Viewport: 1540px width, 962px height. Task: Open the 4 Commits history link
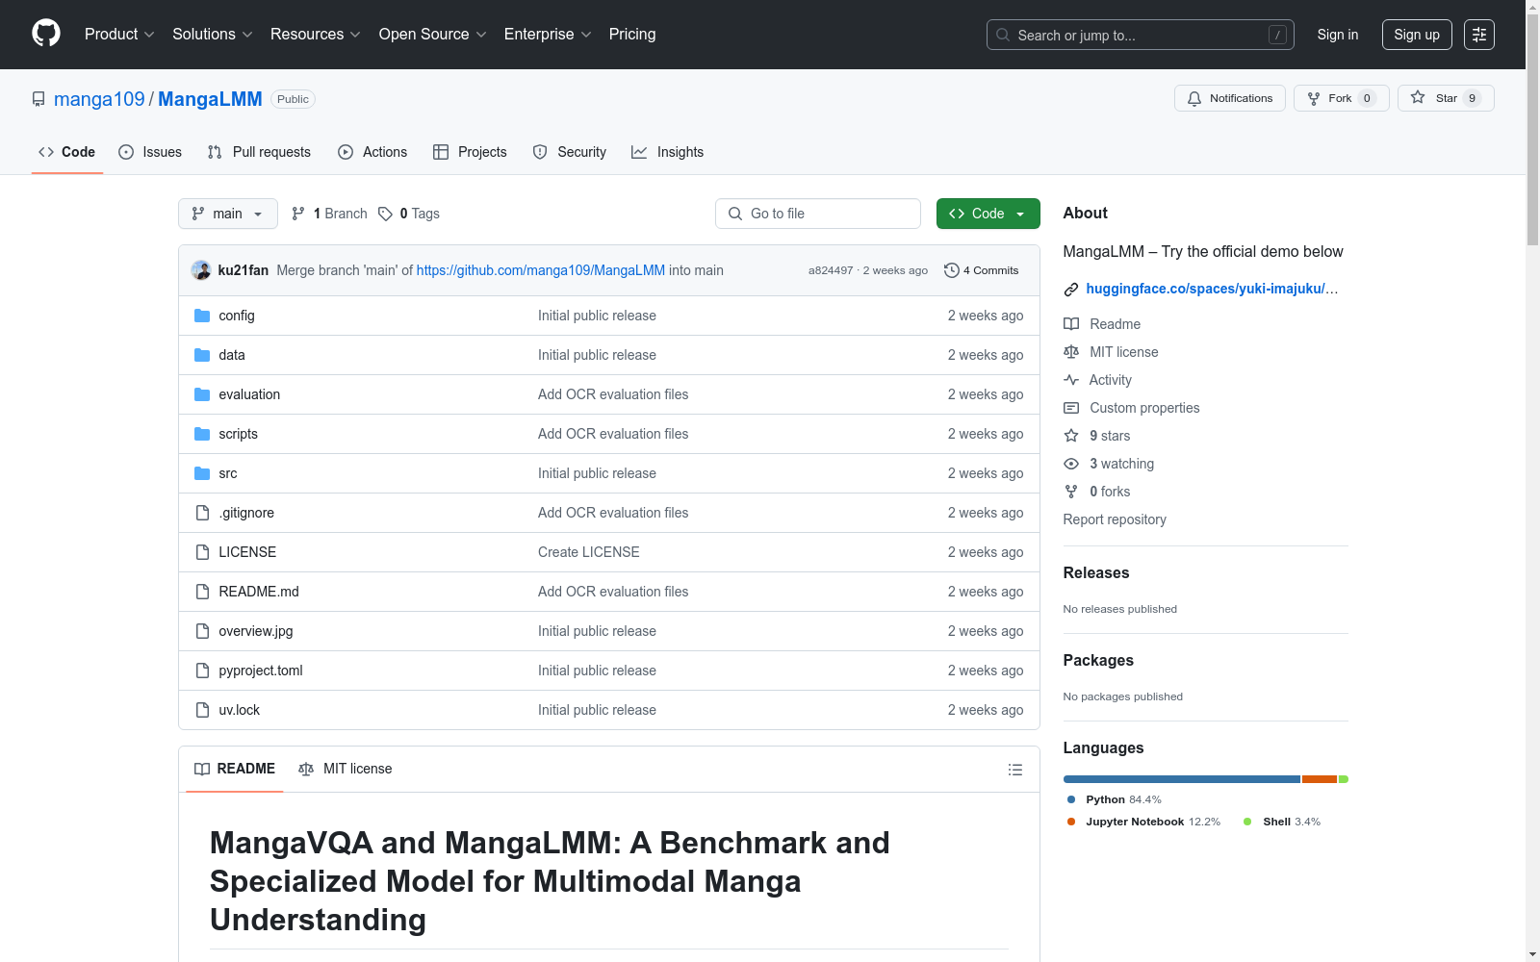[982, 270]
